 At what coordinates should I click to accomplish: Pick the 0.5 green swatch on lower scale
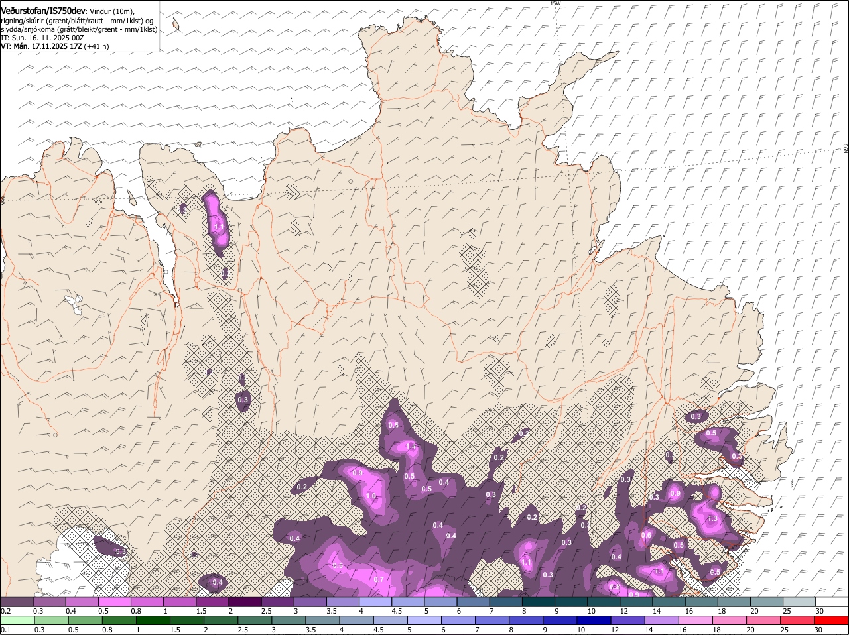click(86, 620)
